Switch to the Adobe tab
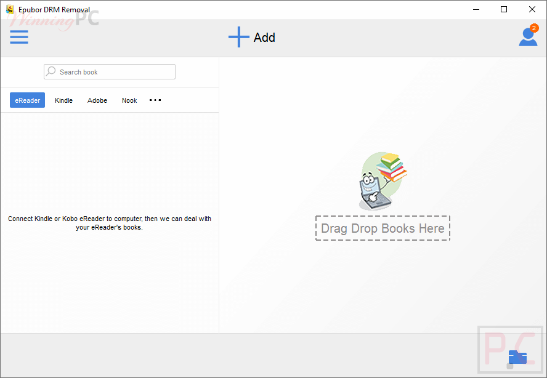The width and height of the screenshot is (547, 378). click(97, 100)
